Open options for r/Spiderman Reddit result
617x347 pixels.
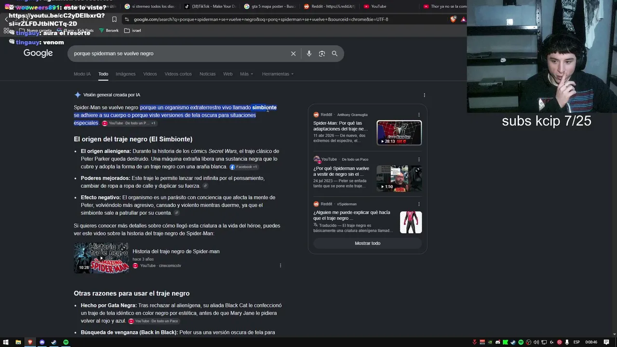[x=419, y=204]
